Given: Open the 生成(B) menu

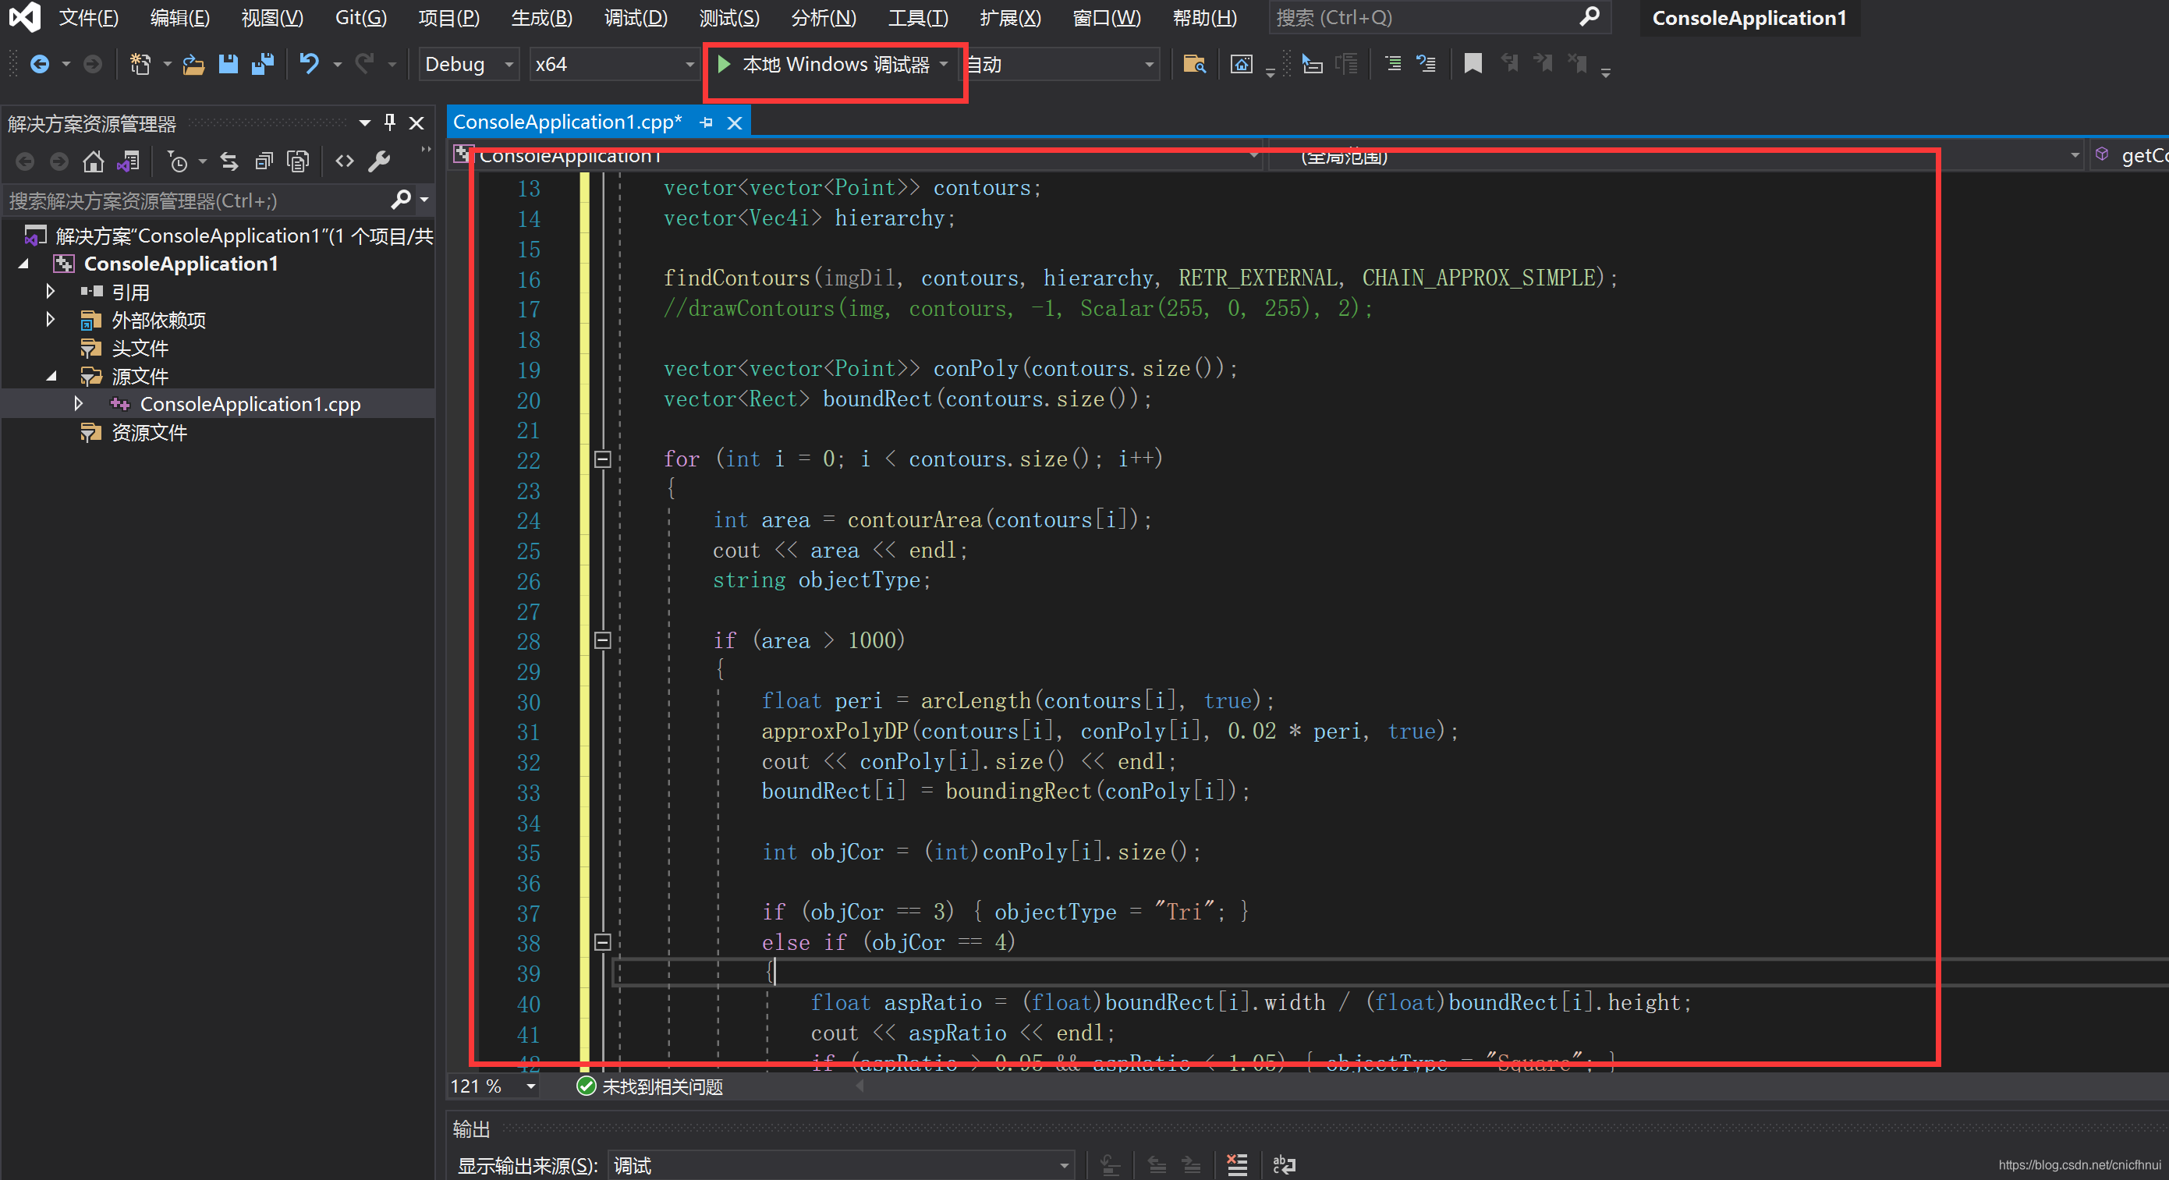Looking at the screenshot, I should coord(541,18).
